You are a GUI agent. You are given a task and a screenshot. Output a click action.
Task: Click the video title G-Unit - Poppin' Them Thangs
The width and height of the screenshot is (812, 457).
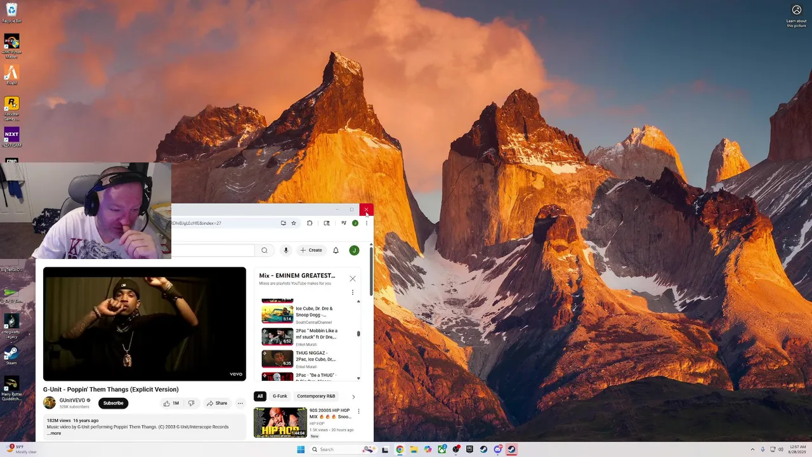pyautogui.click(x=111, y=389)
